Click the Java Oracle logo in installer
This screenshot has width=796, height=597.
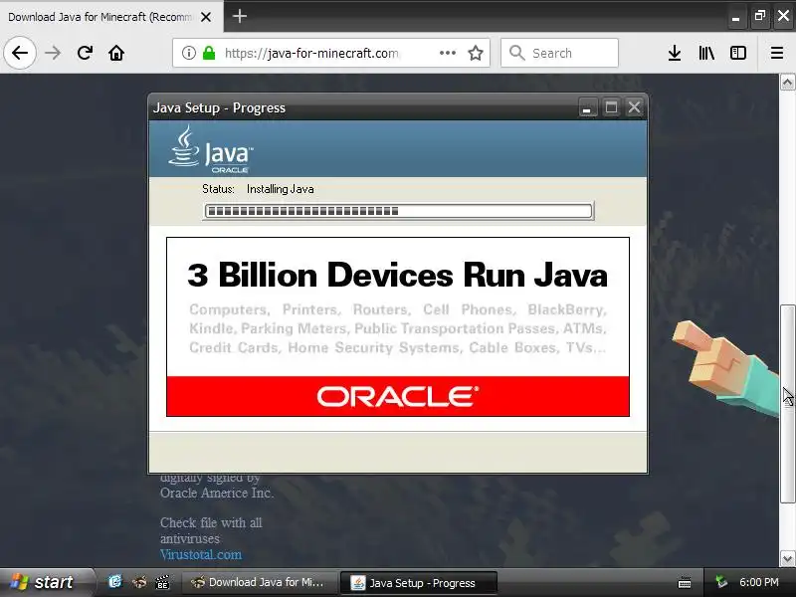coord(210,148)
